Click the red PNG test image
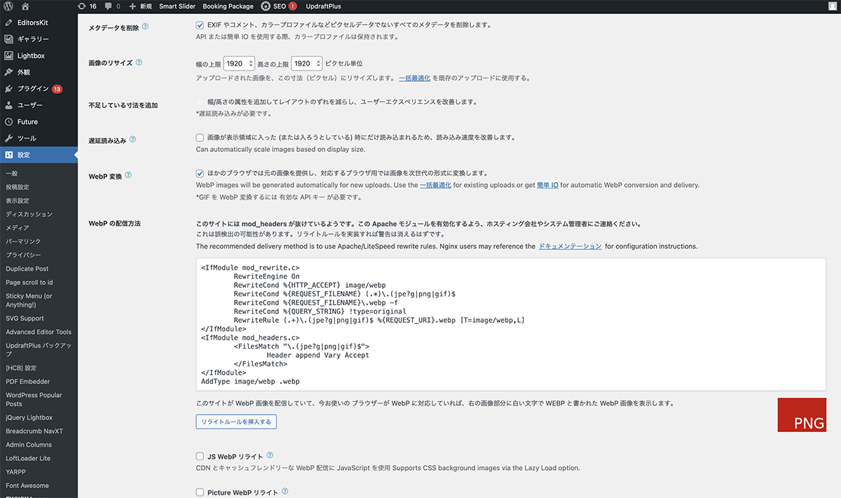The height and width of the screenshot is (498, 841). tap(801, 415)
